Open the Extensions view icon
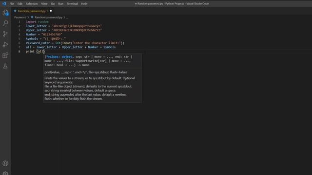This screenshot has height=175, width=312. coord(5,55)
